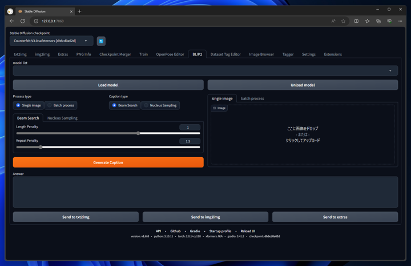Click the Length Penalty number field
The width and height of the screenshot is (411, 266).
click(190, 128)
